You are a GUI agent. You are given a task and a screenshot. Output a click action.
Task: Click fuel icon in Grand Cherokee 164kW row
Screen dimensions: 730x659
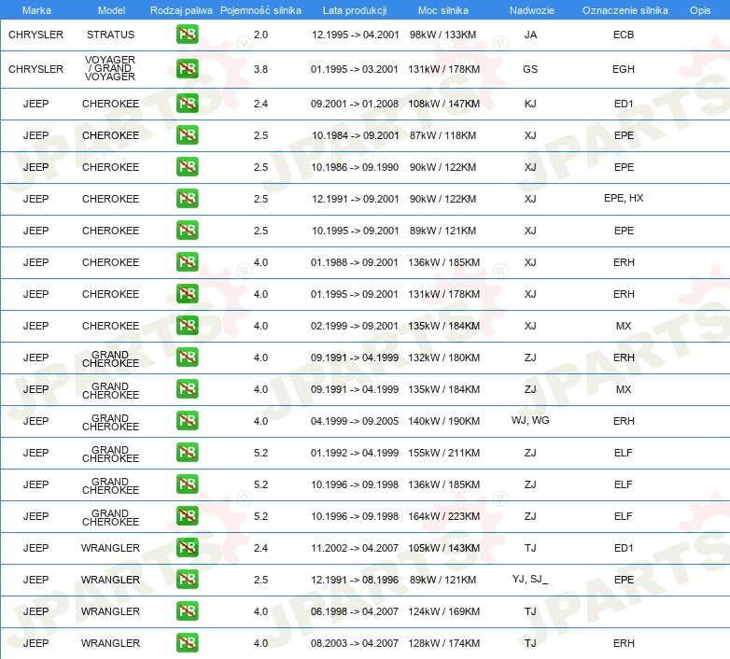tap(187, 515)
